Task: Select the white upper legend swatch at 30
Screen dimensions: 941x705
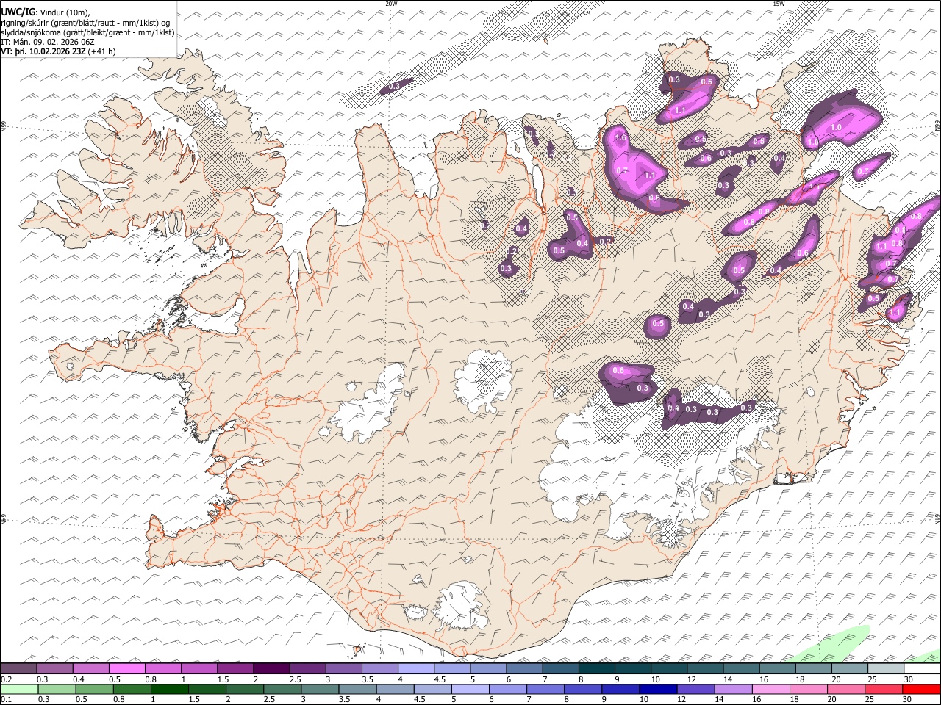Action: click(x=922, y=668)
